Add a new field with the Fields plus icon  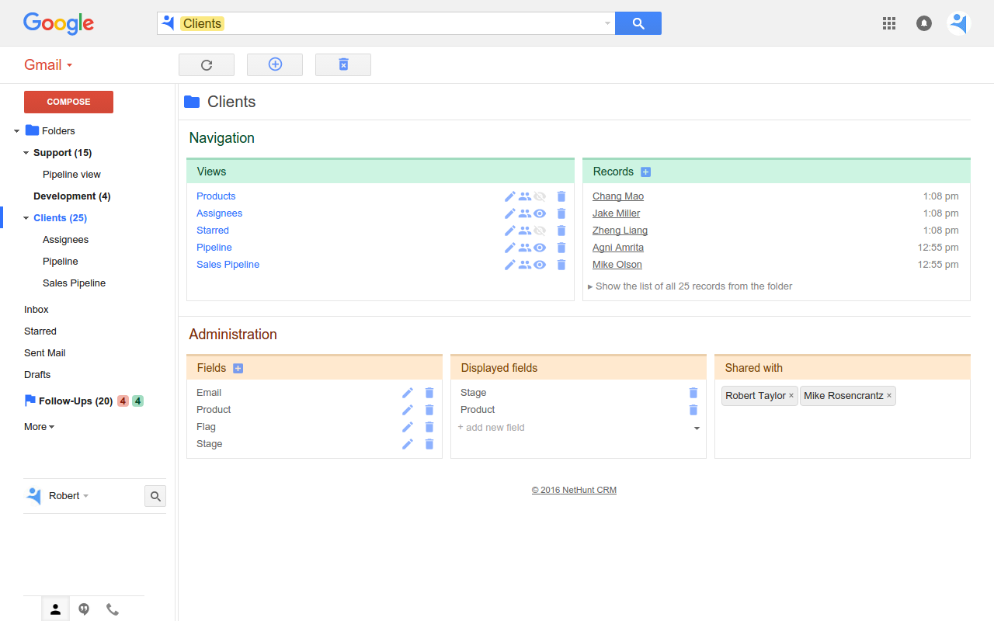[x=238, y=369]
